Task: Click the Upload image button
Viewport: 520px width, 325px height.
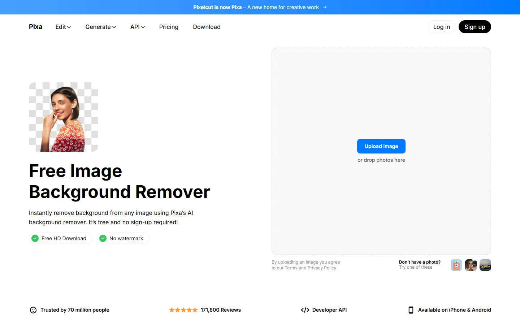Action: [381, 146]
